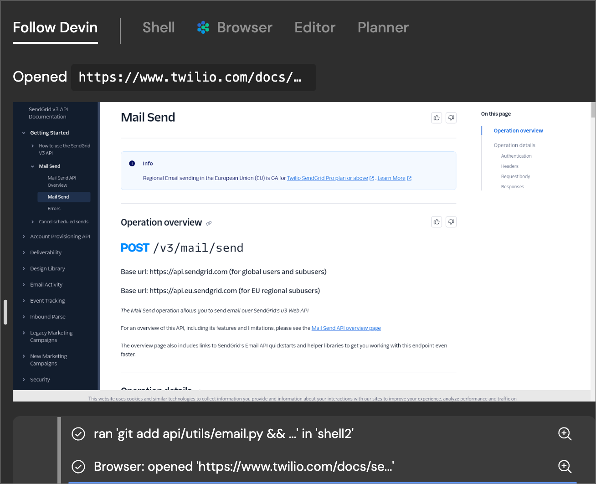Image resolution: width=596 pixels, height=484 pixels.
Task: Click the 'POST /v3/mail/send' endpoint text
Action: [x=182, y=248]
